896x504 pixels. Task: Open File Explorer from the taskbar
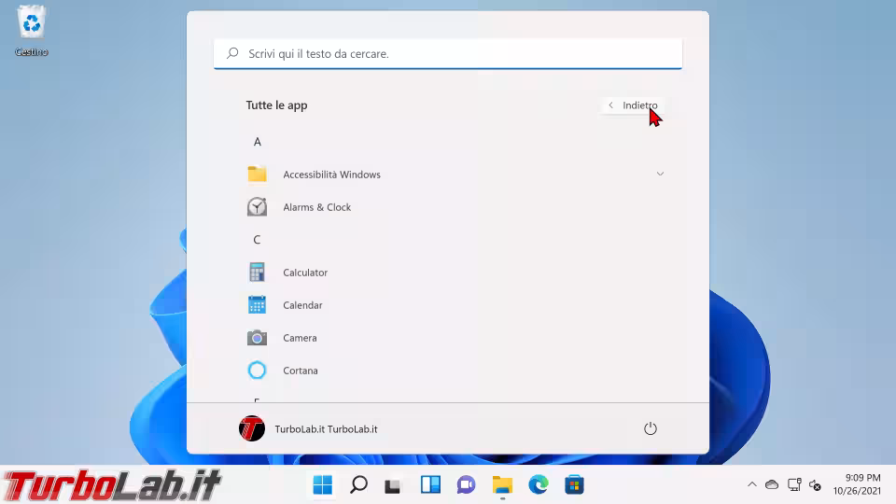[x=502, y=484]
